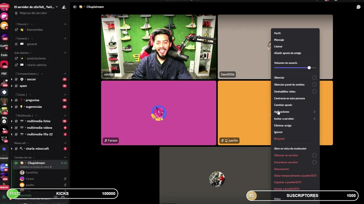The height and width of the screenshot is (204, 364).
Task: Add a channel to the Discord category
Action: coord(65,24)
